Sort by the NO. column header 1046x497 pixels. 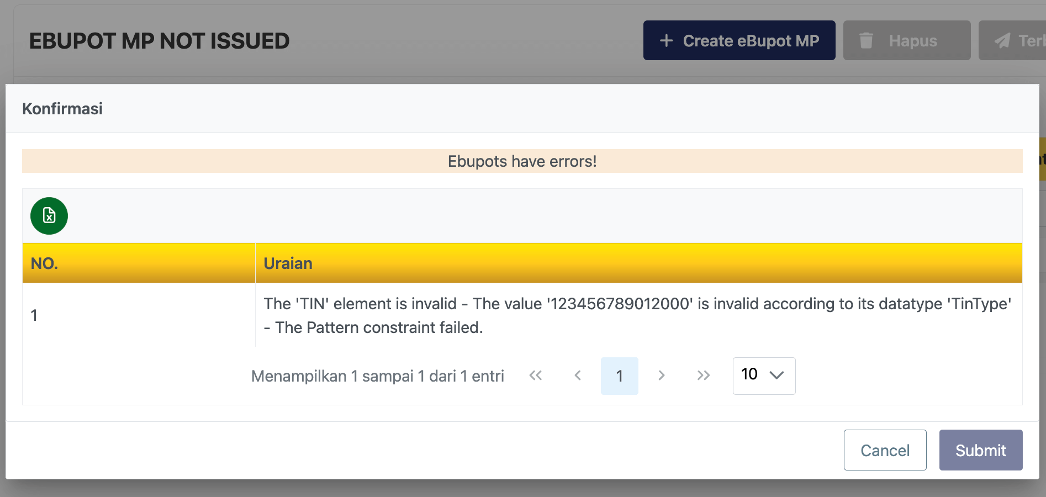pyautogui.click(x=45, y=263)
